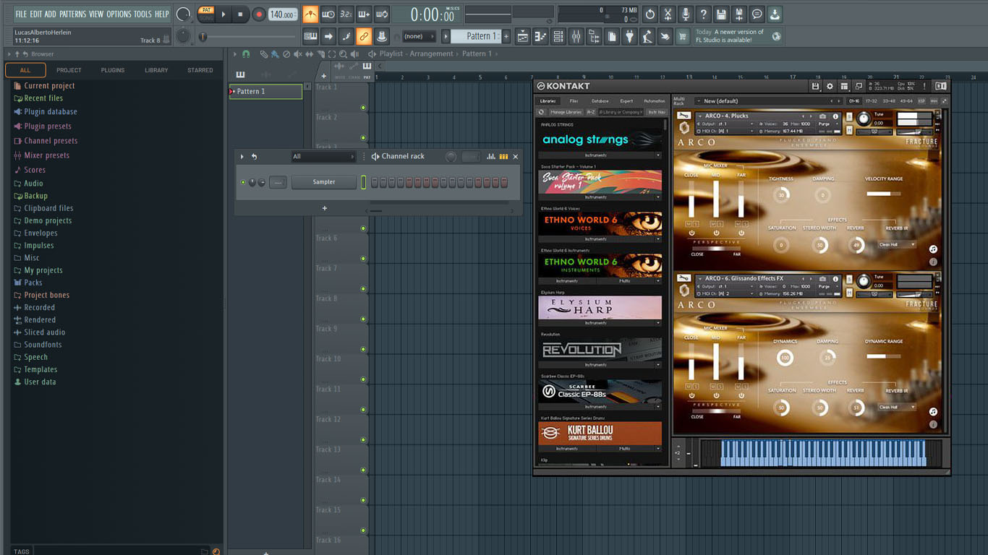The image size is (988, 555).
Task: Mute Track 2 with its green light
Action: point(363,138)
